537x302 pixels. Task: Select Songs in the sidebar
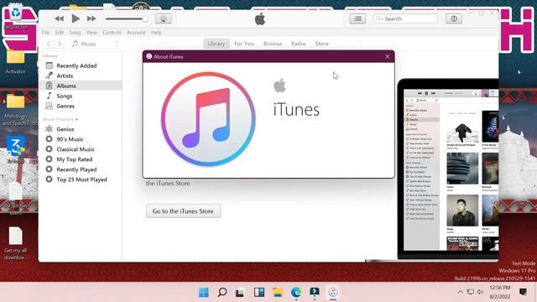81,96
